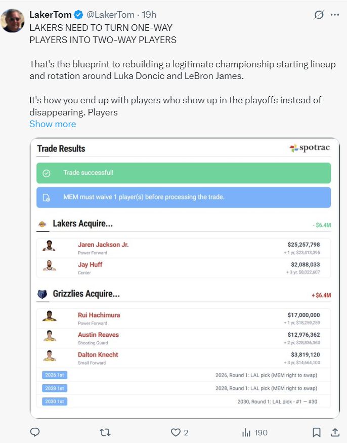Click the blue verified badge
347x443 pixels.
pos(79,15)
